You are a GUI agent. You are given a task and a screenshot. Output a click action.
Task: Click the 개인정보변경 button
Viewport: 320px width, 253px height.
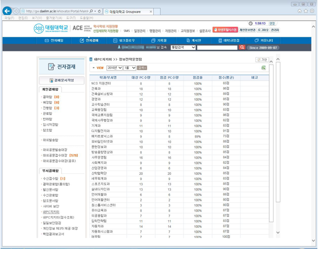[247, 30]
